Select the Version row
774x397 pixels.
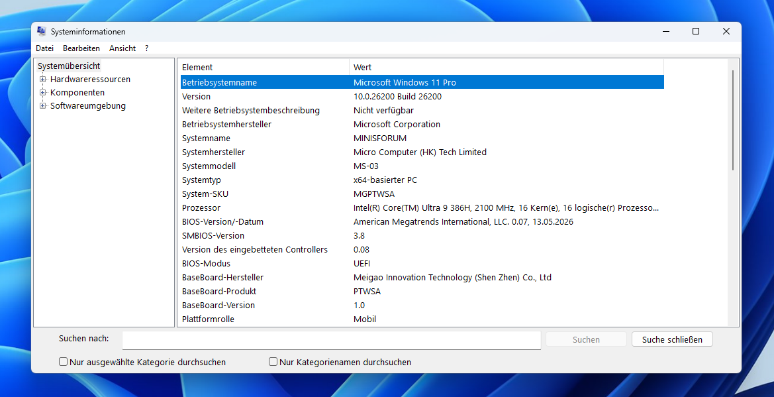tap(422, 96)
